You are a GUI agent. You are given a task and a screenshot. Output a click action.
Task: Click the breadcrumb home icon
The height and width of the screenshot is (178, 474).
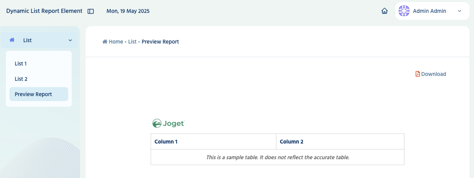click(105, 42)
